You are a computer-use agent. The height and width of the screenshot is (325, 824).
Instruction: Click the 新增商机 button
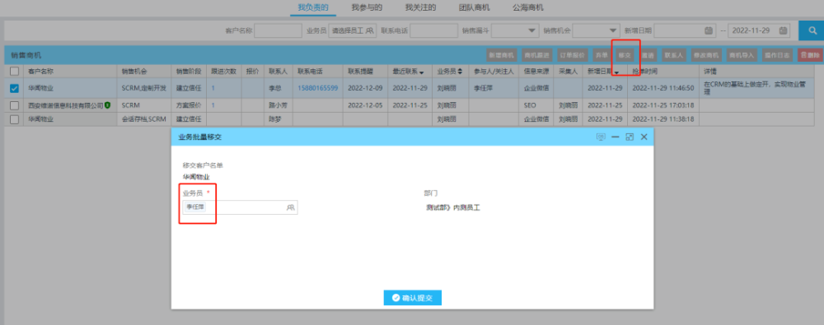502,54
